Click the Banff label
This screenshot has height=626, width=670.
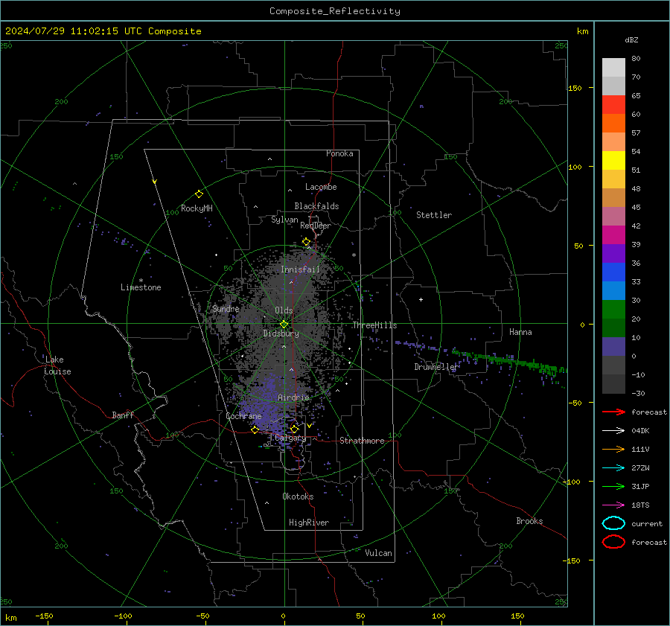[123, 415]
